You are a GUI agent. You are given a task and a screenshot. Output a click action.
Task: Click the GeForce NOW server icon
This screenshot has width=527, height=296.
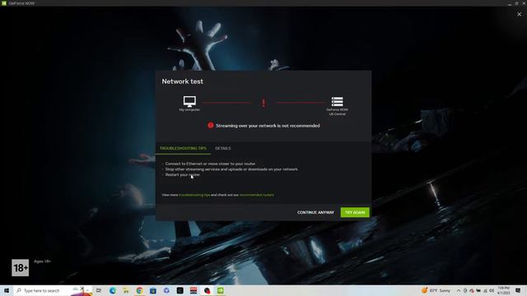337,101
